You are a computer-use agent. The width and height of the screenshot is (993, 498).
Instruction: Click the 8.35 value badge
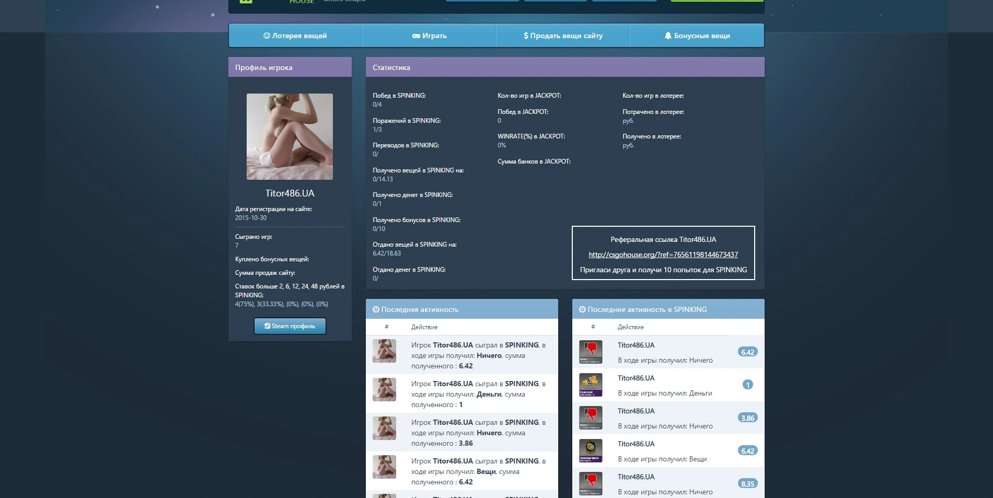[747, 484]
